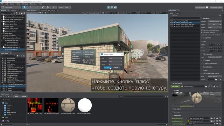Click World Nodes filter funnel icon
This screenshot has width=224, height=126.
click(x=18, y=56)
